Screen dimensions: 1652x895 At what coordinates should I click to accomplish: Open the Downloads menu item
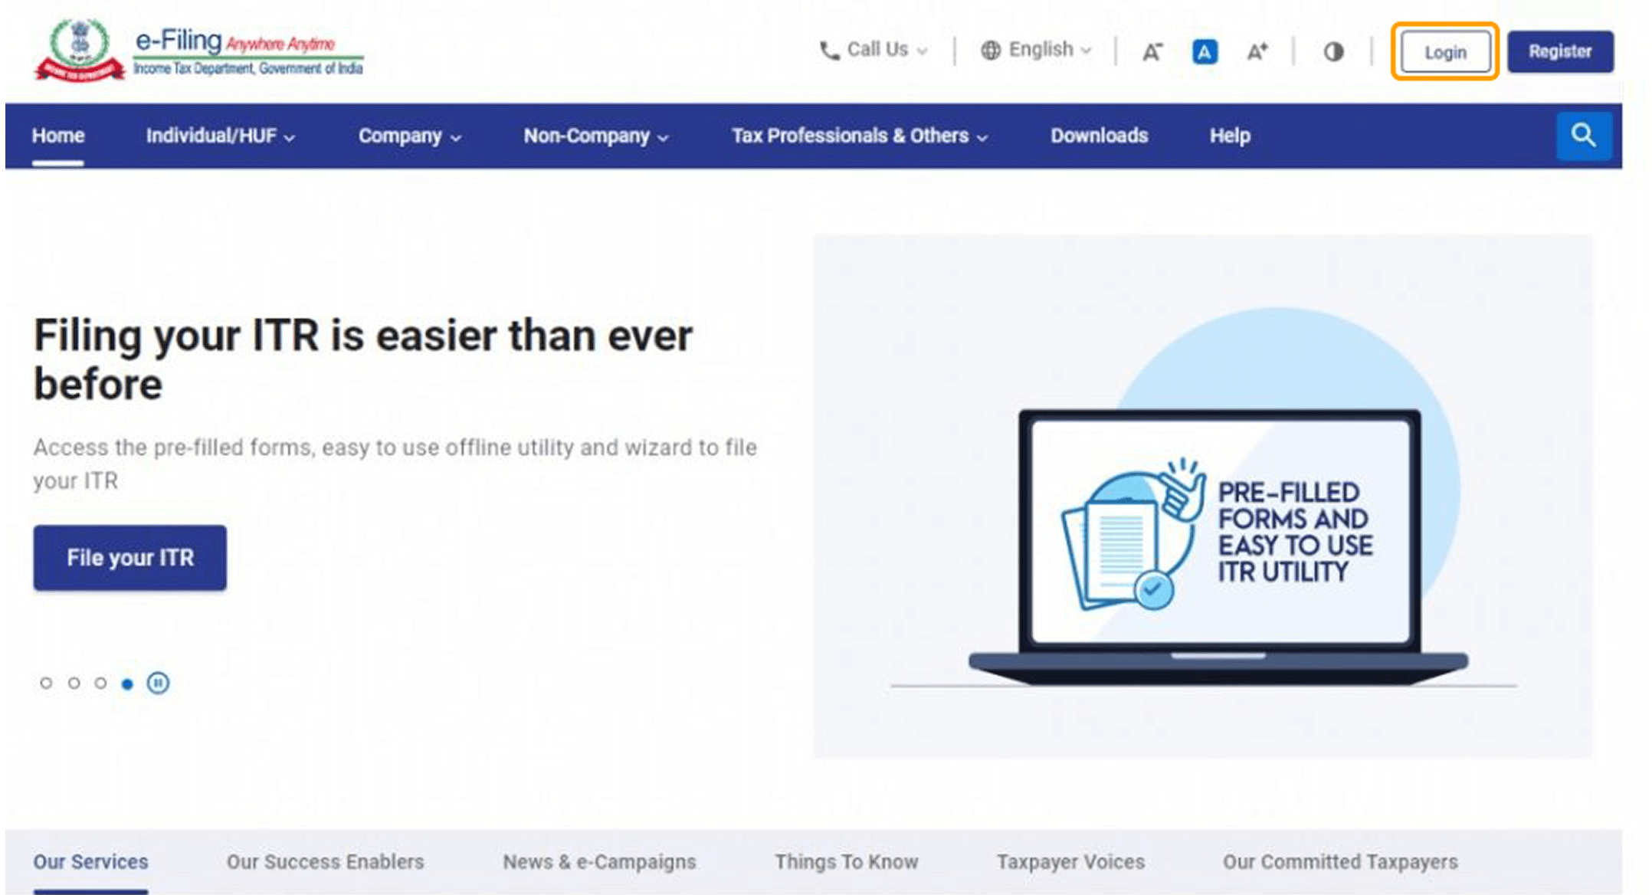[x=1099, y=136]
